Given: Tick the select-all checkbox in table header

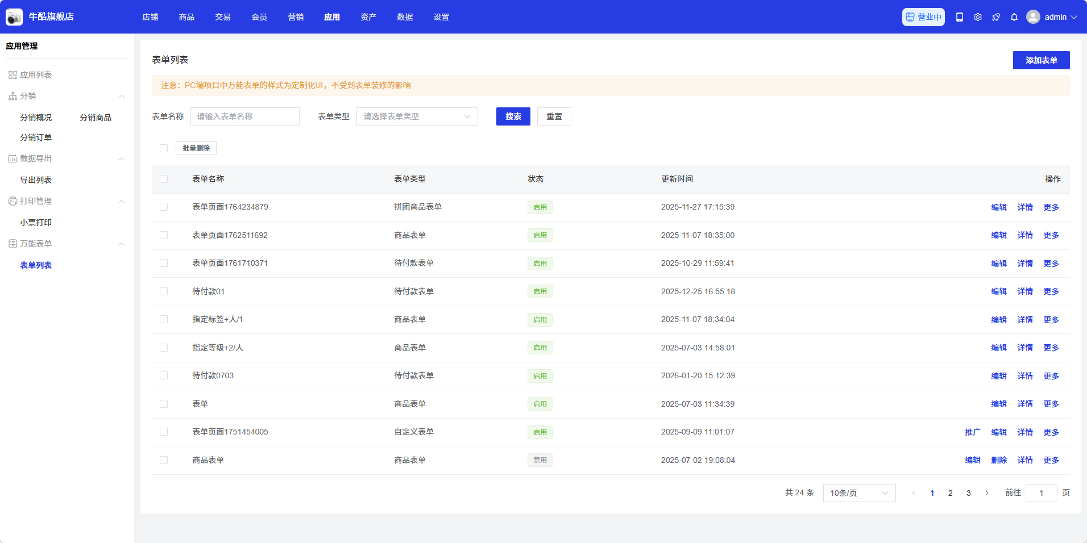Looking at the screenshot, I should [164, 179].
